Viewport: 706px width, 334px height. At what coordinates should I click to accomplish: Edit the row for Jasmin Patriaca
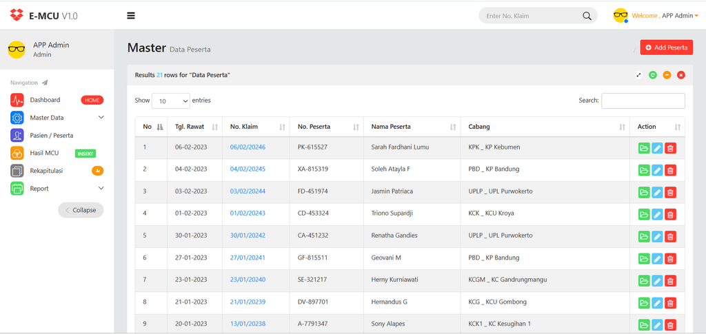click(x=657, y=192)
